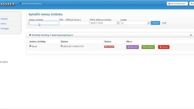Preview the Úvod page with Prohlížet
Screen dimensions: 194x109
(x=148, y=47)
